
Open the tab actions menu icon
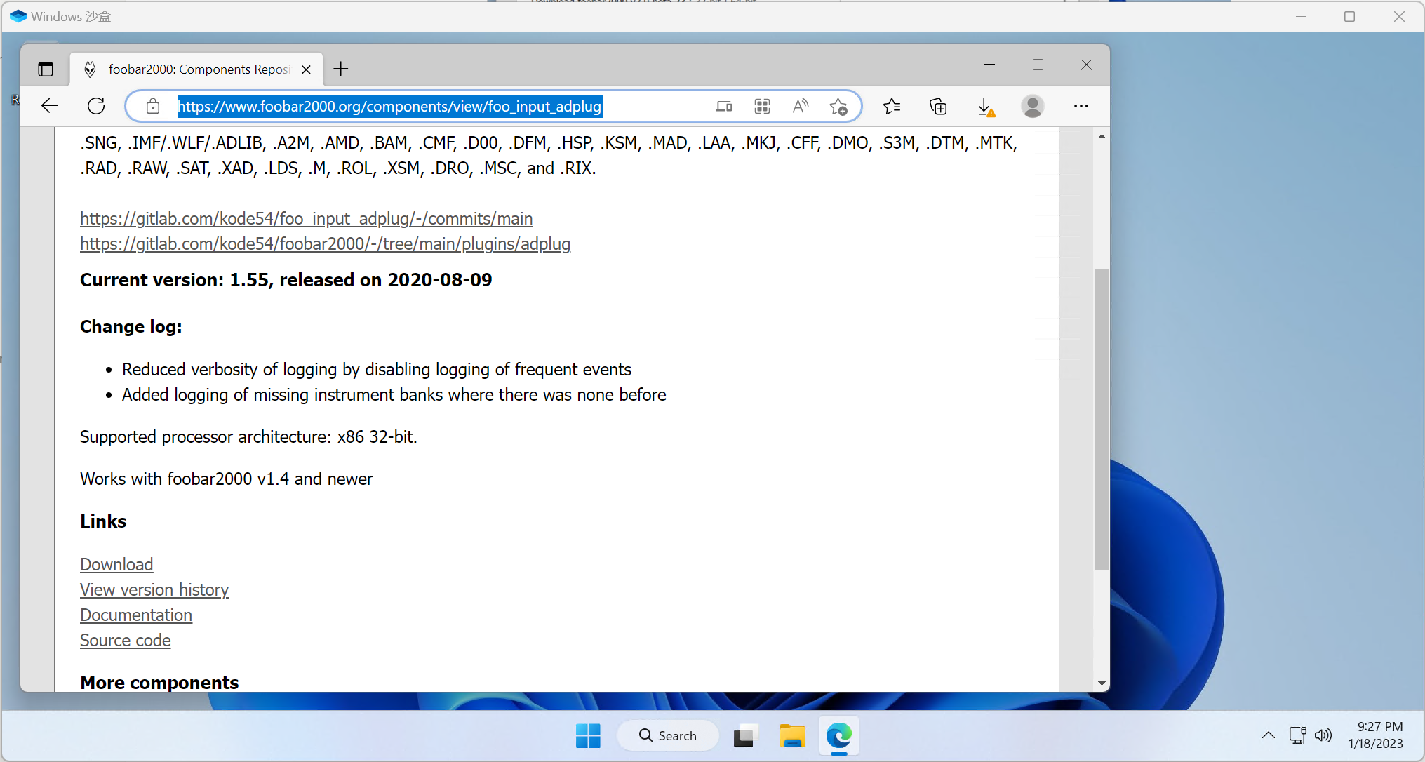point(46,69)
